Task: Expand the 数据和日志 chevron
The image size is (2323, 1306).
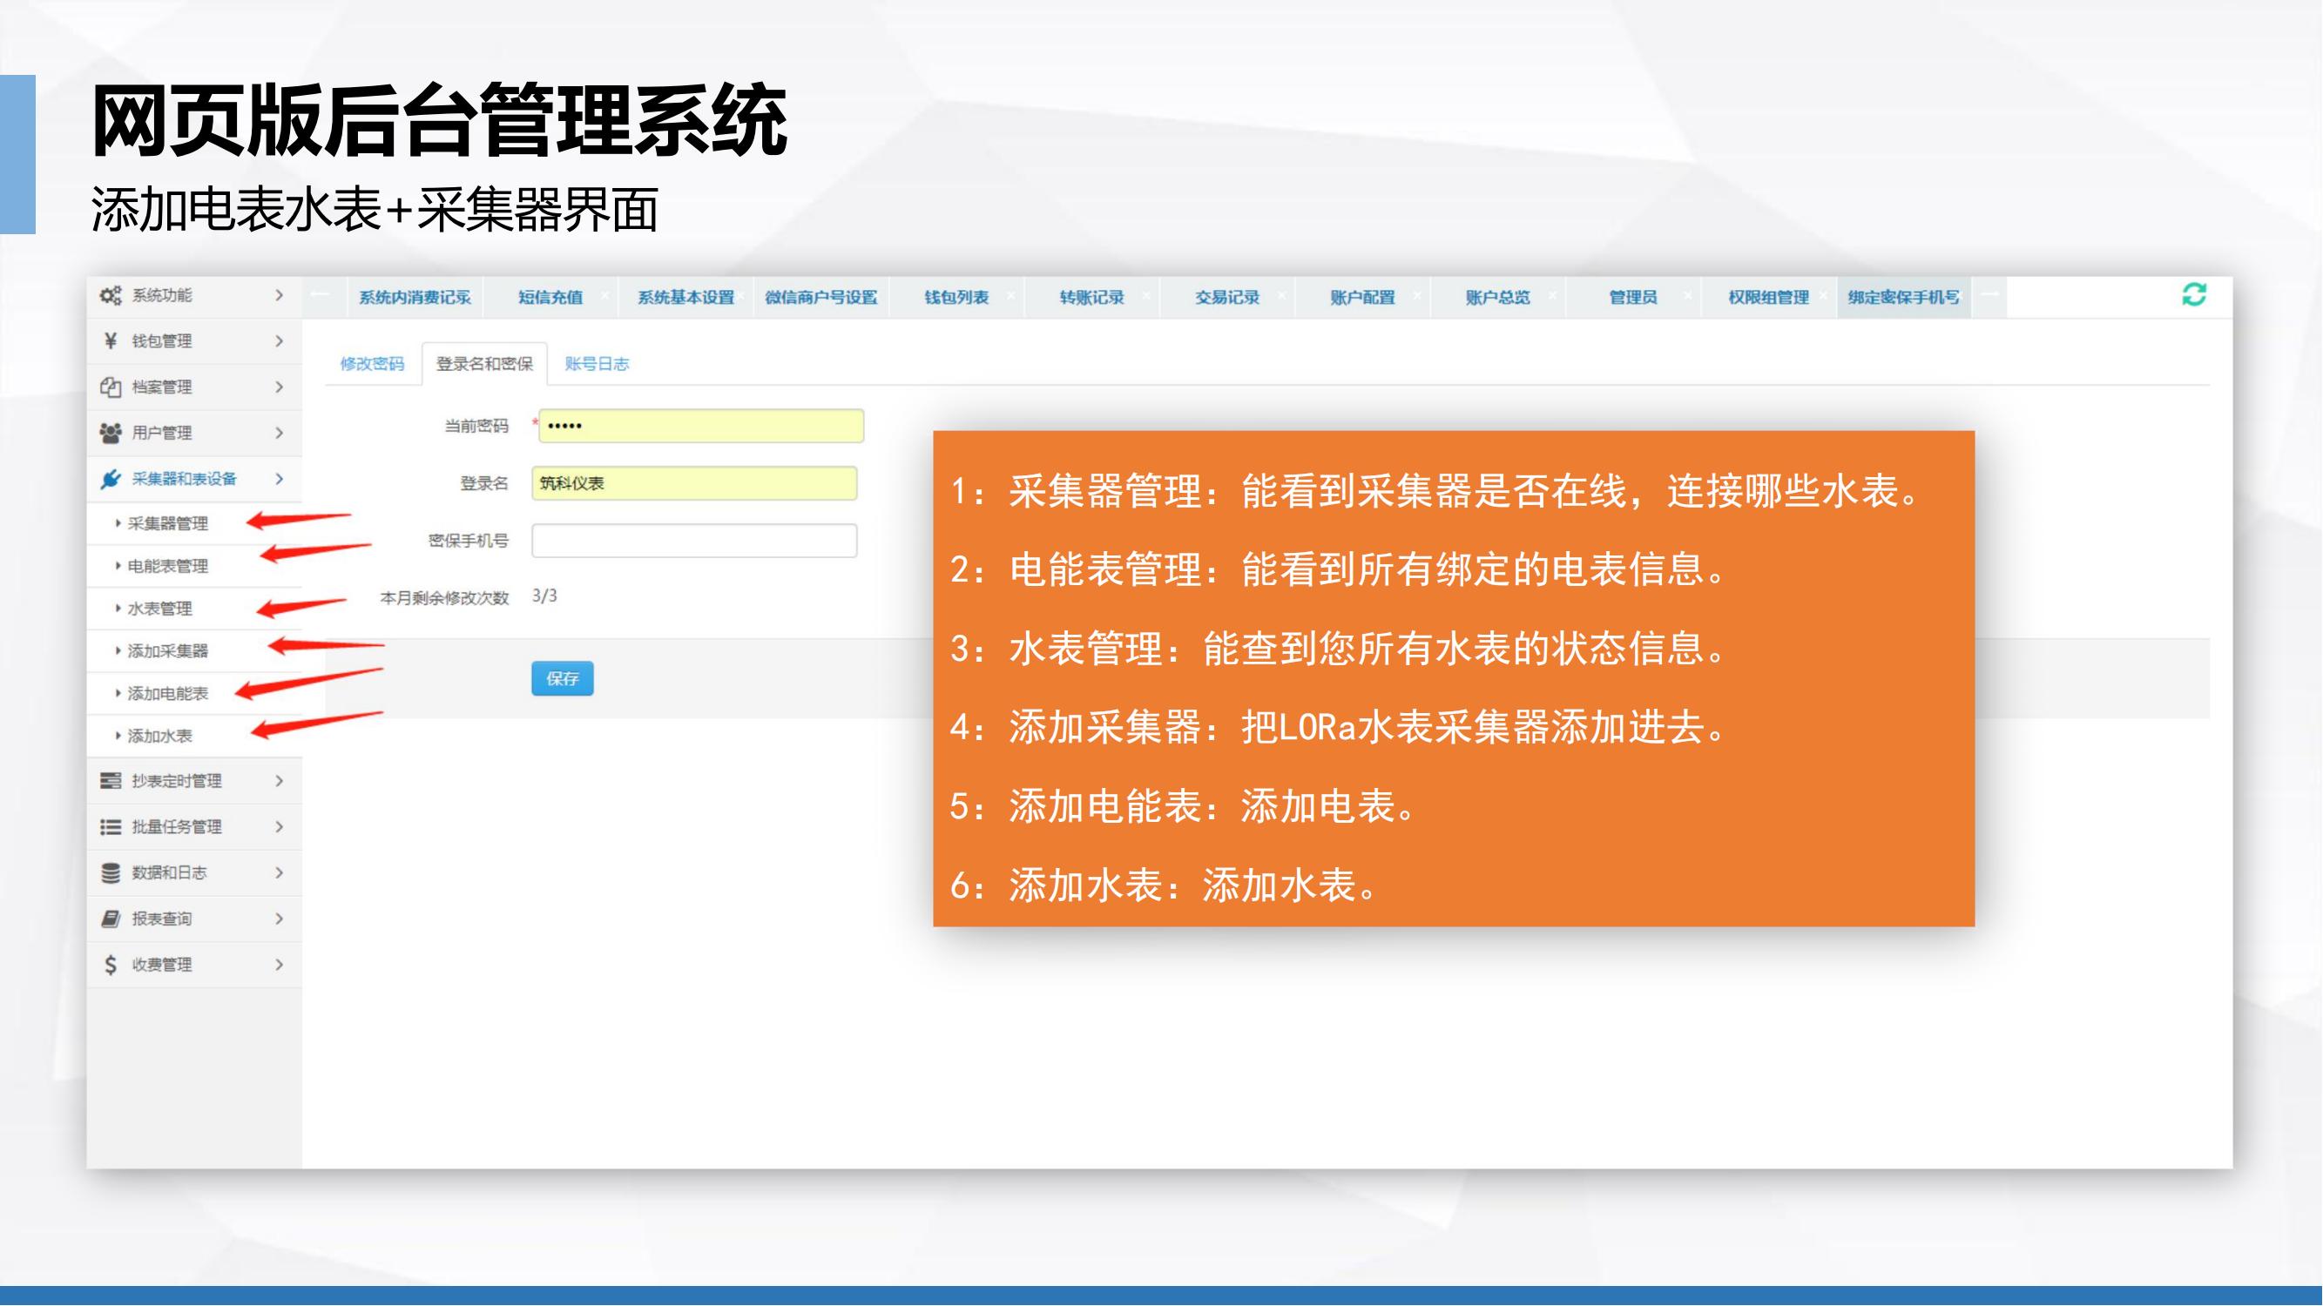Action: [280, 872]
